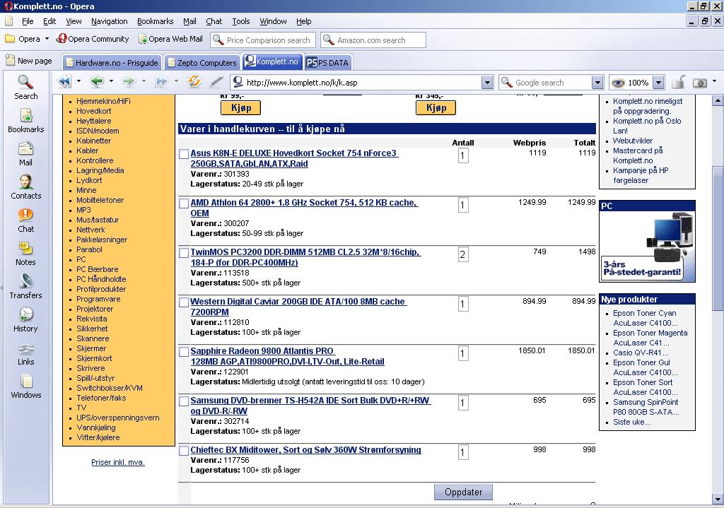Image resolution: width=724 pixels, height=508 pixels.
Task: Open the 100% zoom dropdown
Action: [x=659, y=83]
